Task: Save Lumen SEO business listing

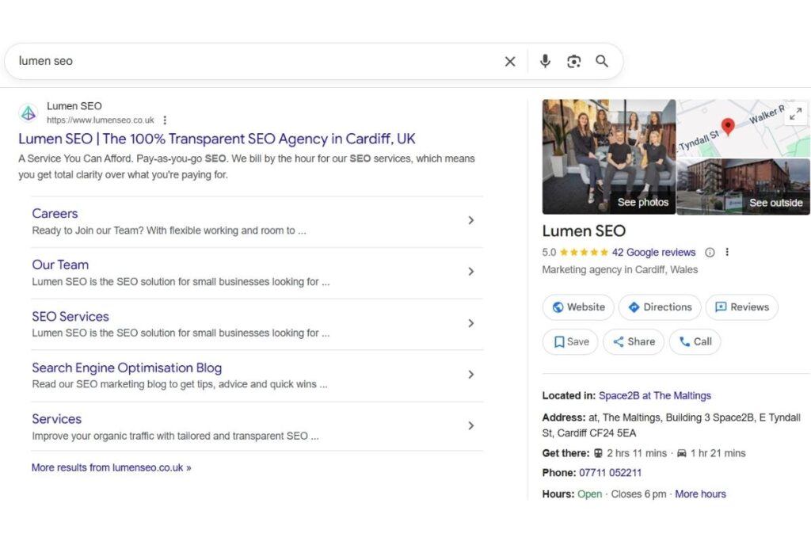Action: pyautogui.click(x=570, y=342)
